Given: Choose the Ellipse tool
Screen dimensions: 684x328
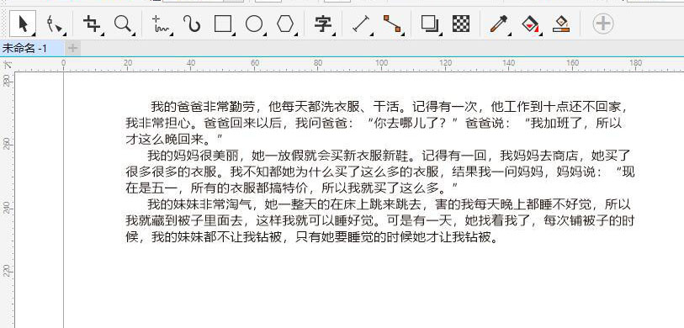Looking at the screenshot, I should pyautogui.click(x=254, y=24).
